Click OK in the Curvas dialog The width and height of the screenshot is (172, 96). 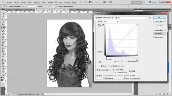[x=159, y=18]
